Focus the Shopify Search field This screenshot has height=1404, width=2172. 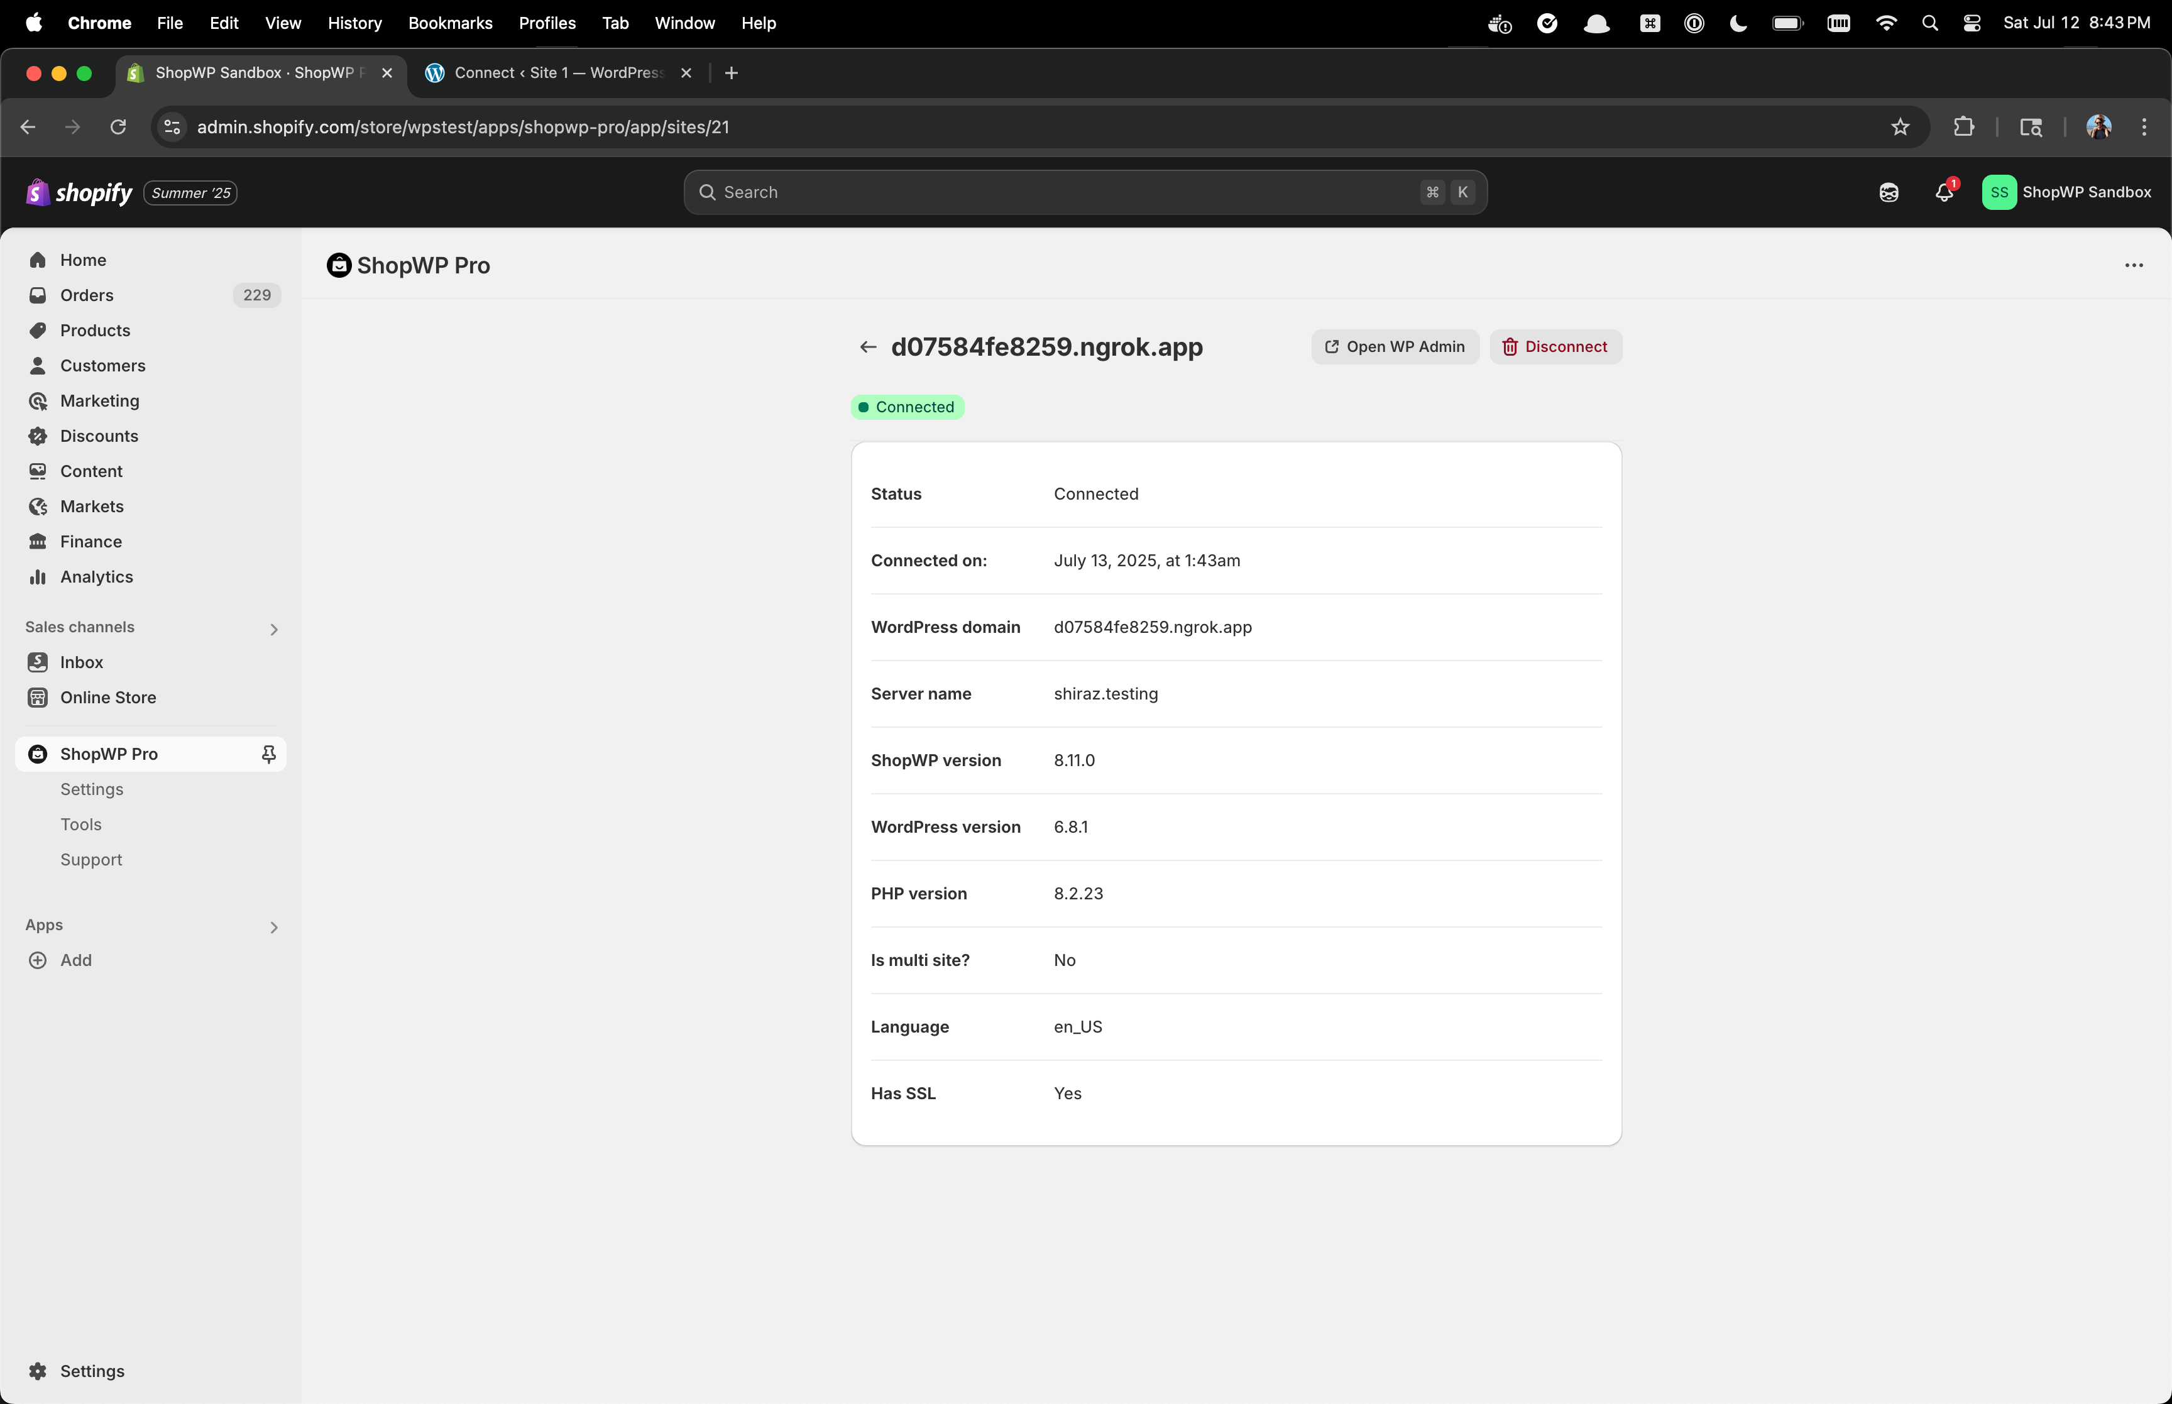pyautogui.click(x=1085, y=192)
